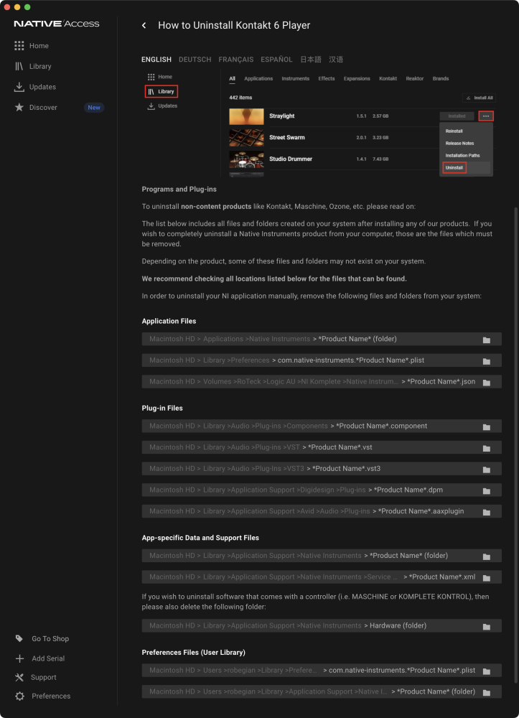The width and height of the screenshot is (519, 718).
Task: Click App-specific Data and Support Files heading
Action: [x=200, y=538]
